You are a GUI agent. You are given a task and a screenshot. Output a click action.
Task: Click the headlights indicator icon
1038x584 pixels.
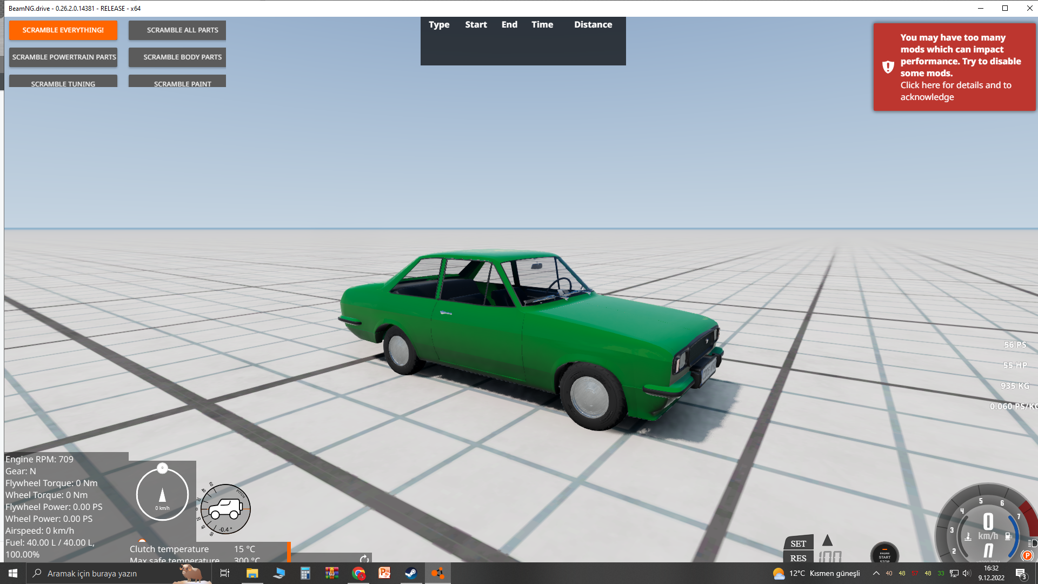coord(1033,543)
